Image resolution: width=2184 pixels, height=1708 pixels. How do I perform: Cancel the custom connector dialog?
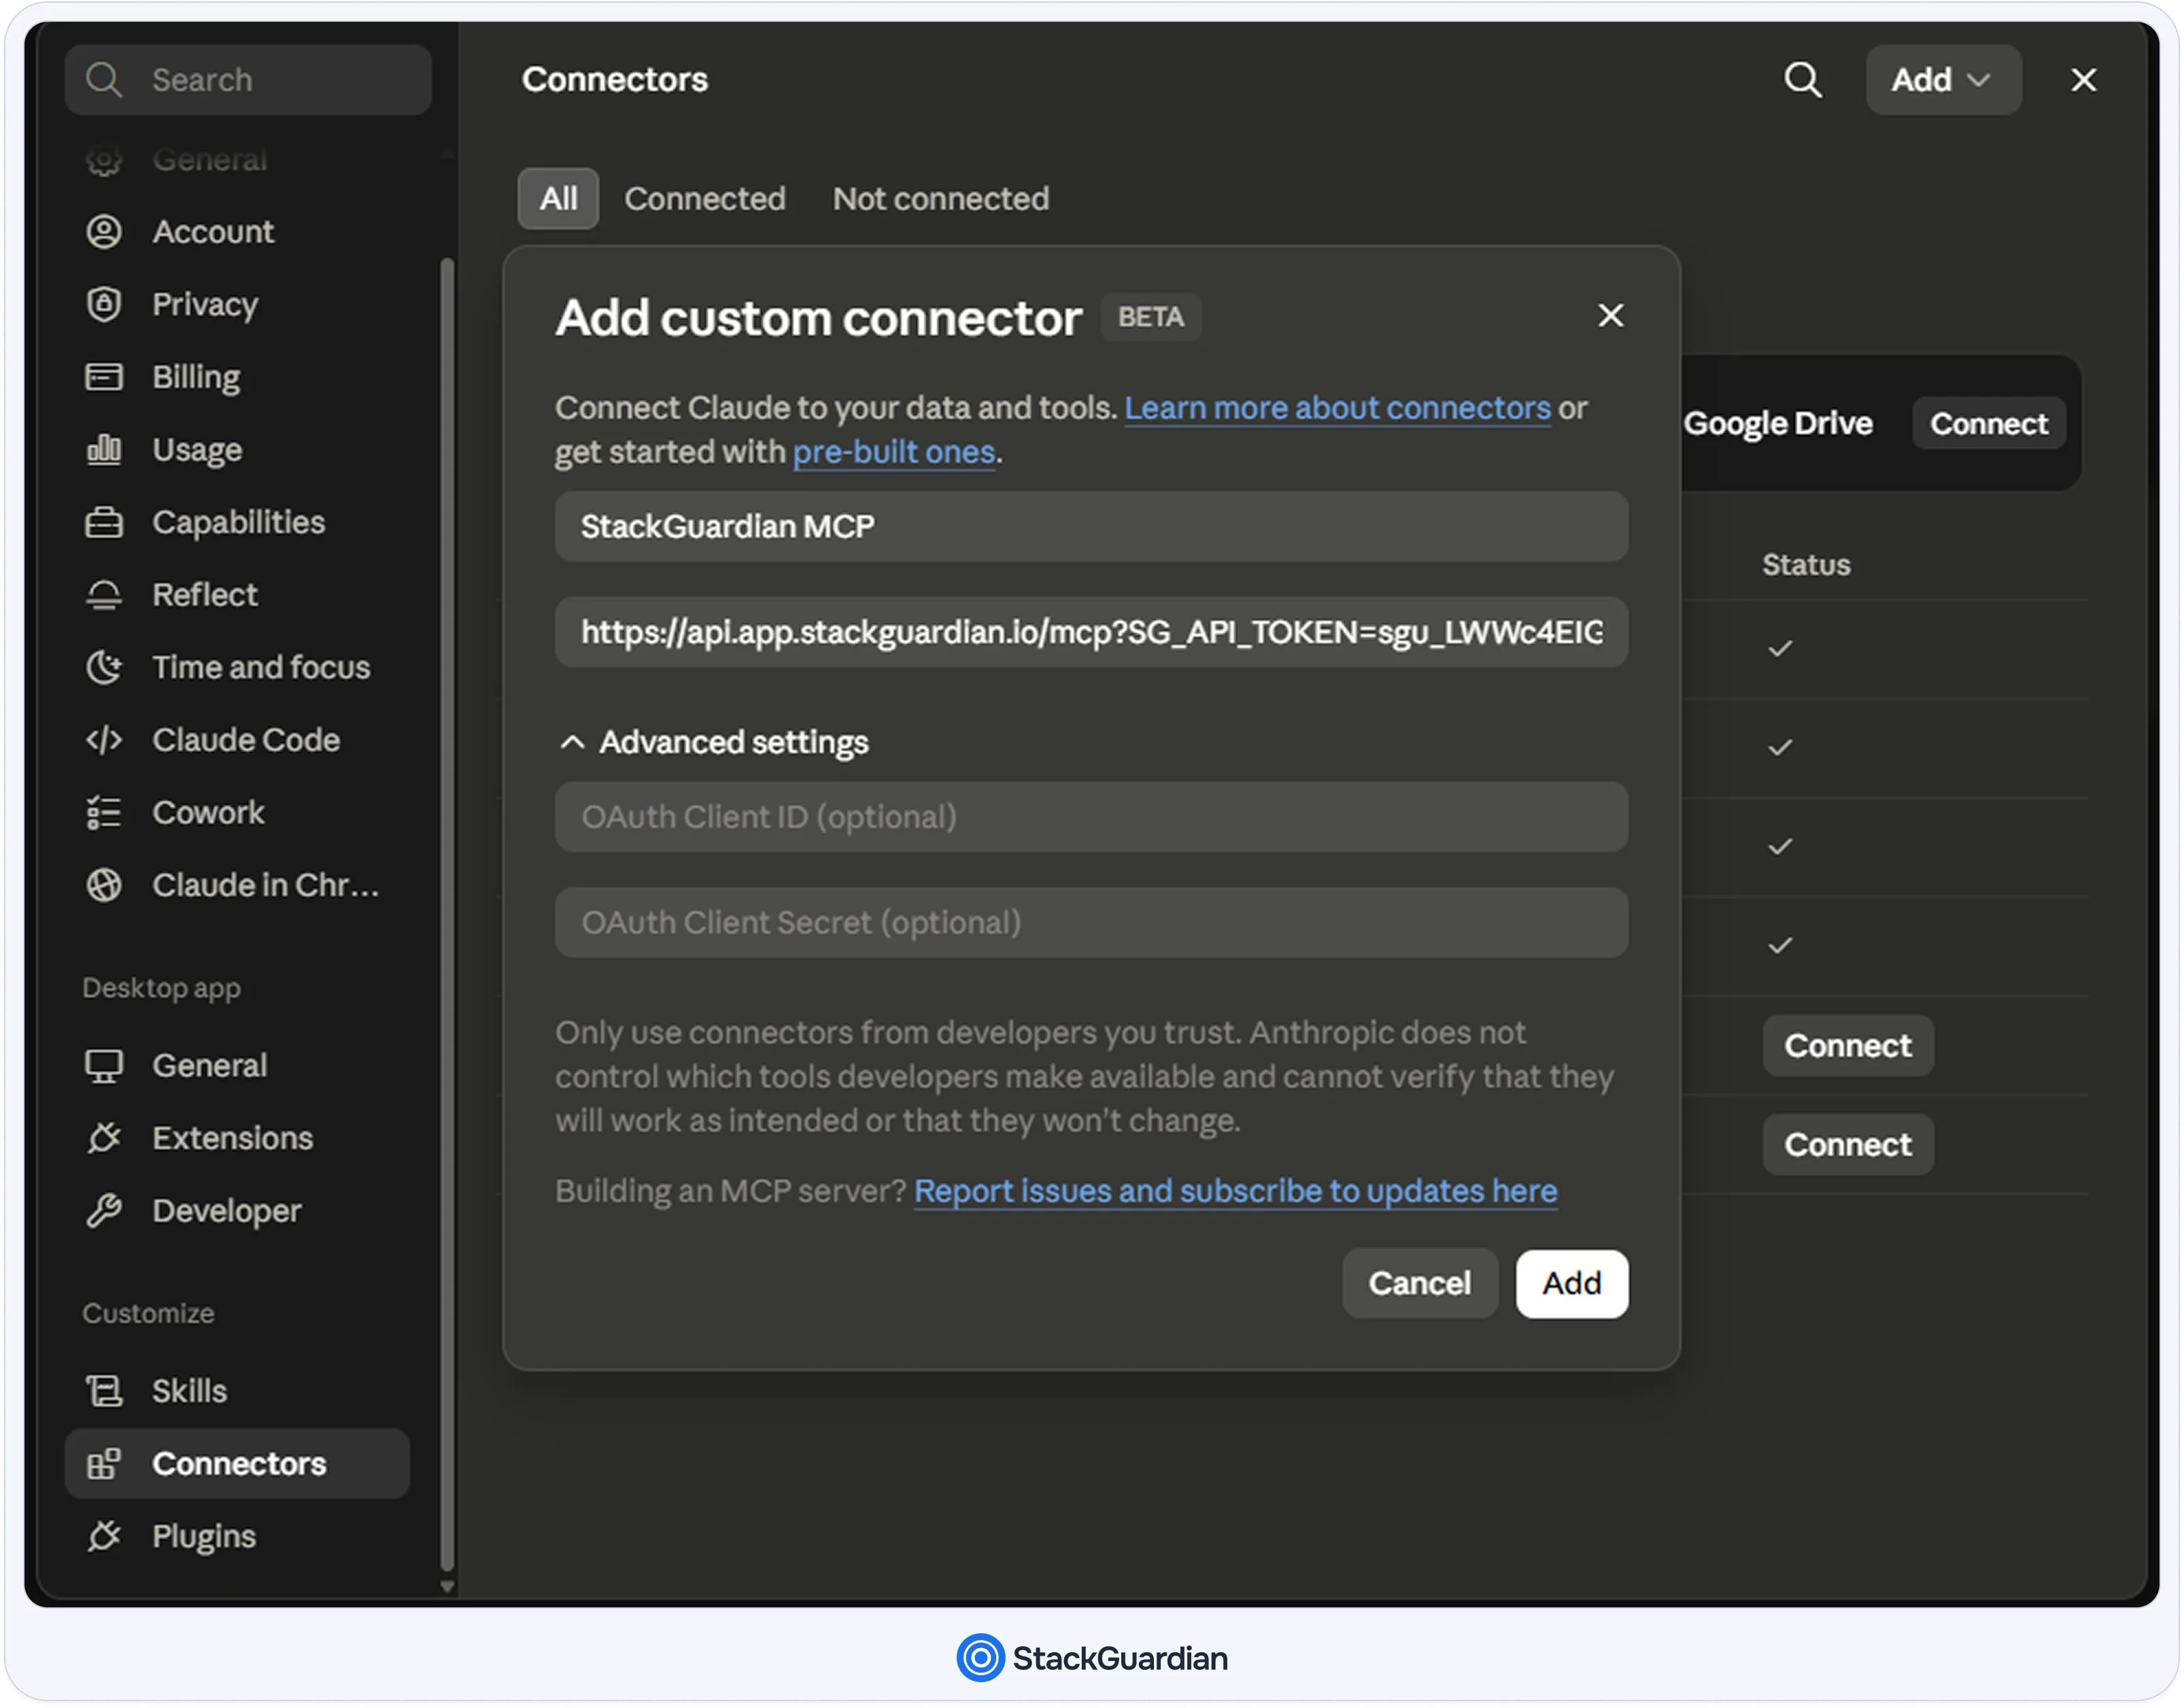point(1419,1283)
